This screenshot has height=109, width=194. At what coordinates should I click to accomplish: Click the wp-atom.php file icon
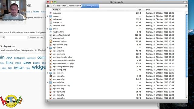pos(51,54)
